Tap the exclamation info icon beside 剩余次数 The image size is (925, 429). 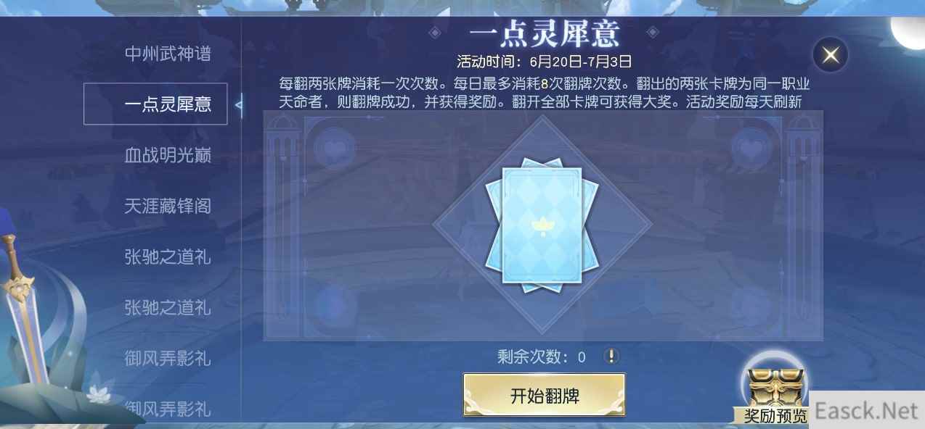tap(611, 356)
